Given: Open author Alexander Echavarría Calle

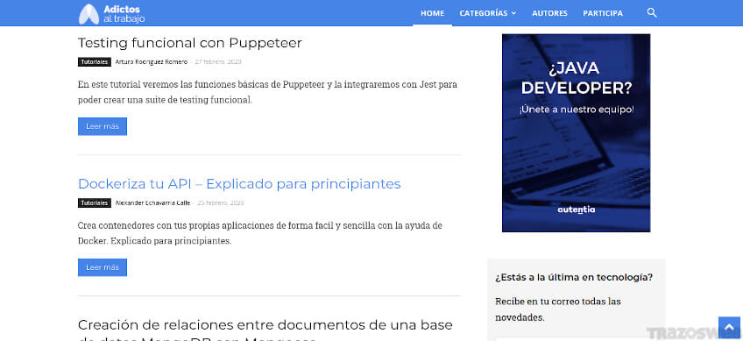Looking at the screenshot, I should (152, 203).
